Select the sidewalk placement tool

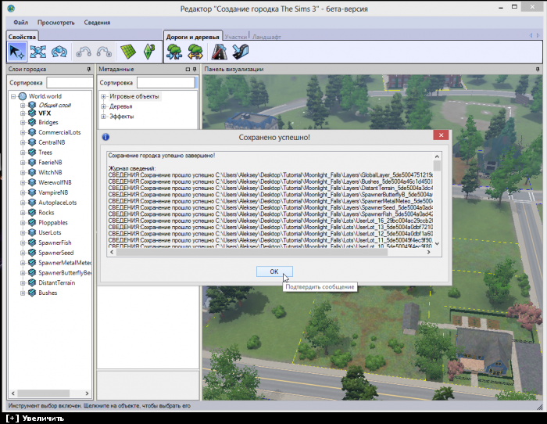tap(241, 52)
